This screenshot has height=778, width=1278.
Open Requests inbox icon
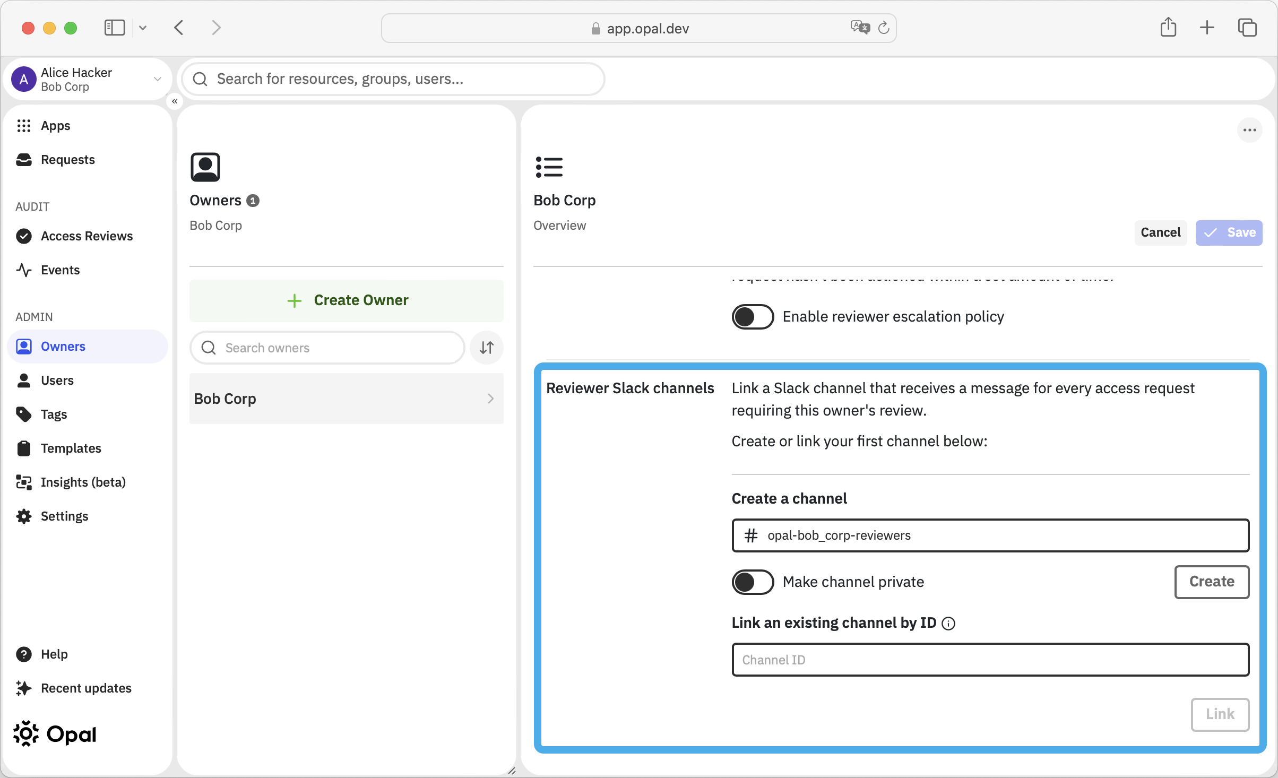pos(23,160)
